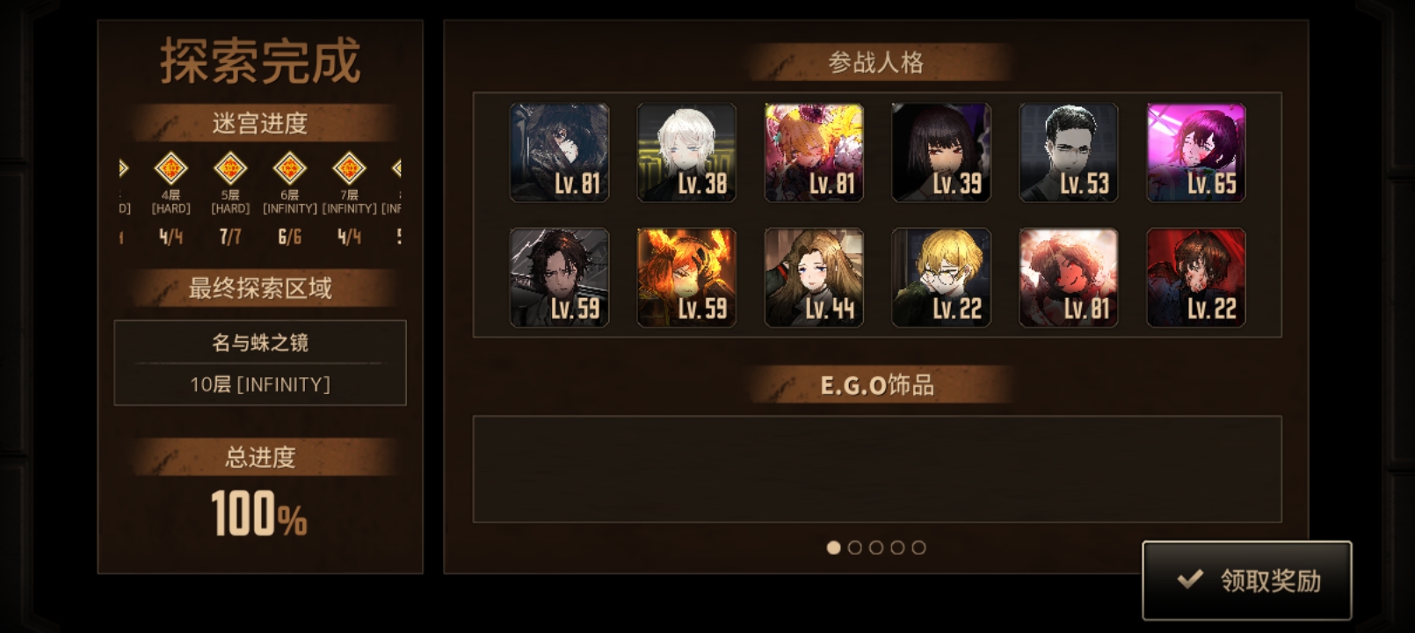Open the Lv.44 long-haired character portrait
Viewport: 1415px width, 633px height.
click(814, 278)
